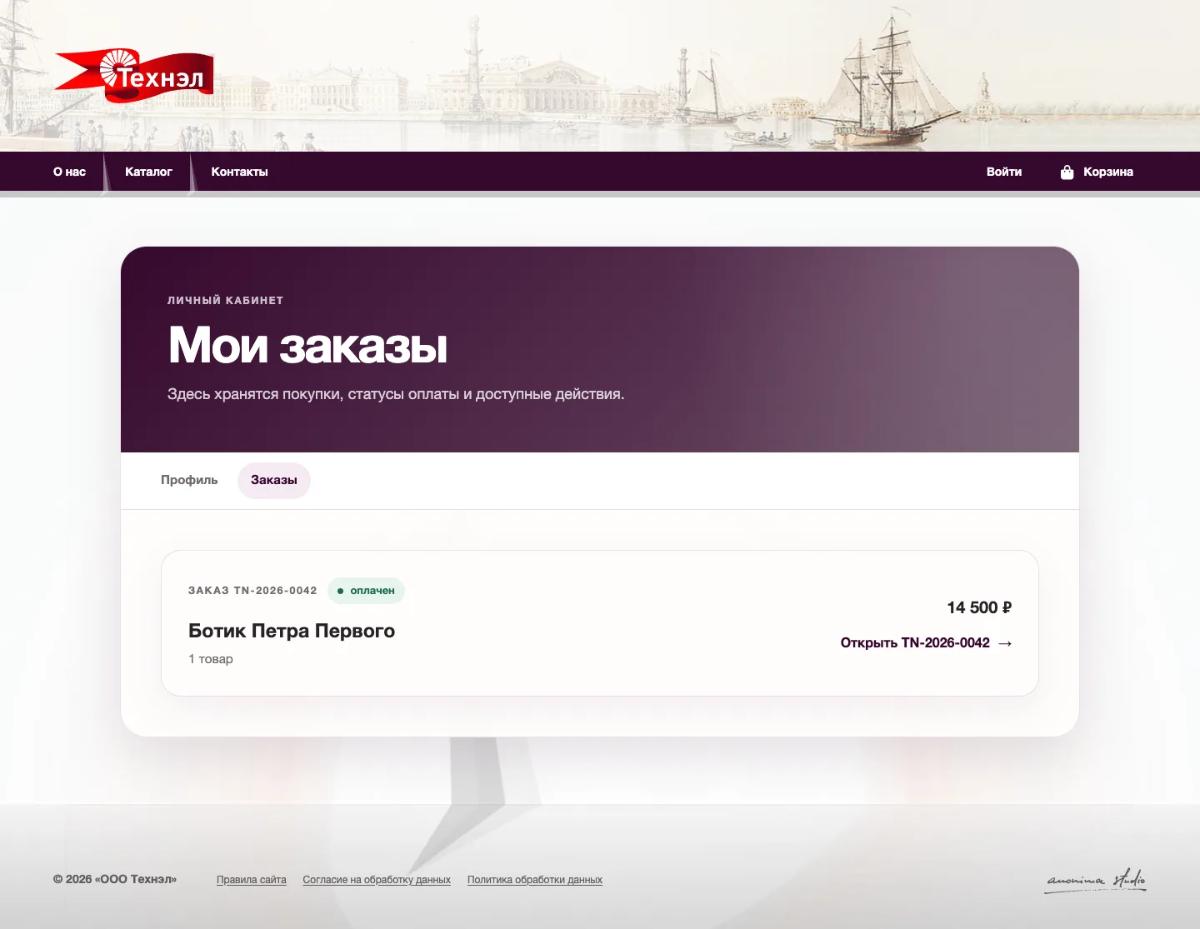Click the Технэл logo in the header

pyautogui.click(x=134, y=75)
